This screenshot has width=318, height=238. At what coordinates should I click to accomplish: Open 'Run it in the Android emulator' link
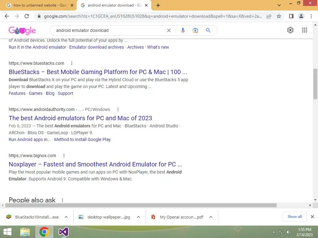pyautogui.click(x=37, y=47)
